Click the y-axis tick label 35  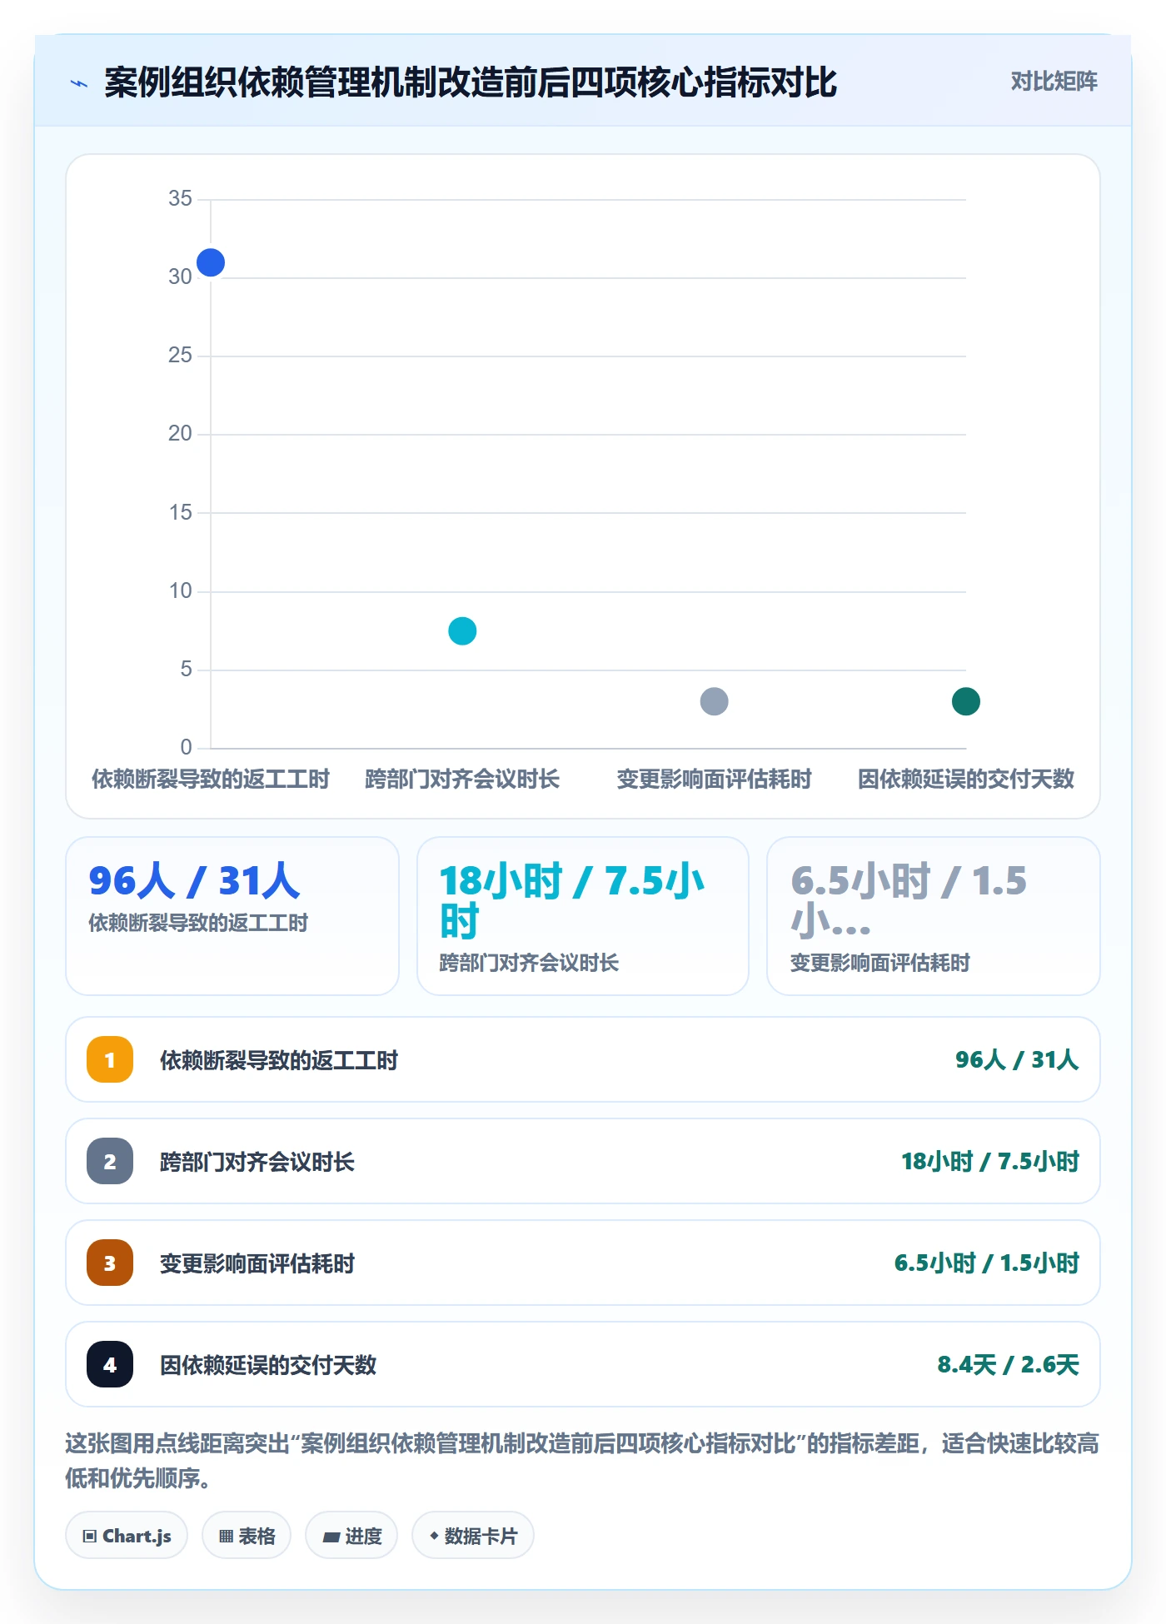(180, 198)
